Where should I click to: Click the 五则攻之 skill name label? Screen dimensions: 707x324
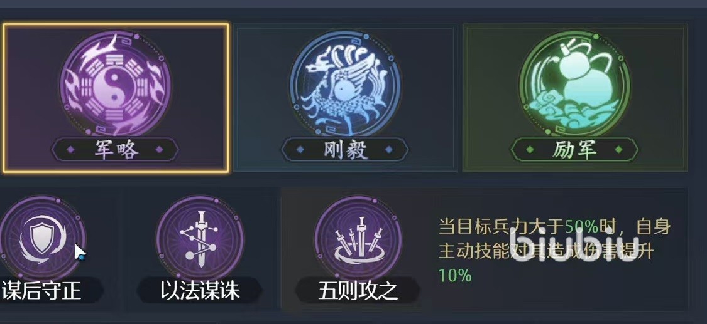(x=358, y=291)
